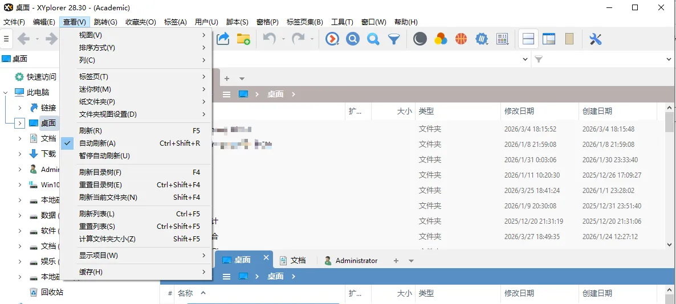Toggle navigation panels layout icon
Image resolution: width=676 pixels, height=304 pixels.
549,39
